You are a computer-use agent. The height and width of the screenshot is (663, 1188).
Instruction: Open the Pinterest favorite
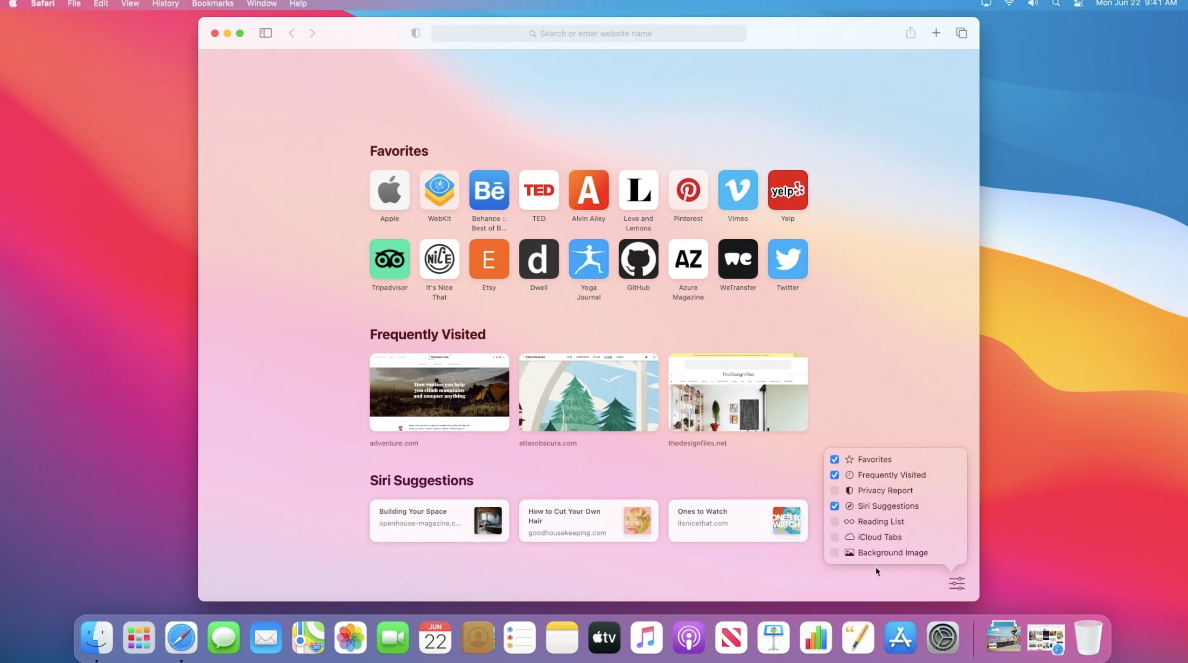pyautogui.click(x=688, y=190)
